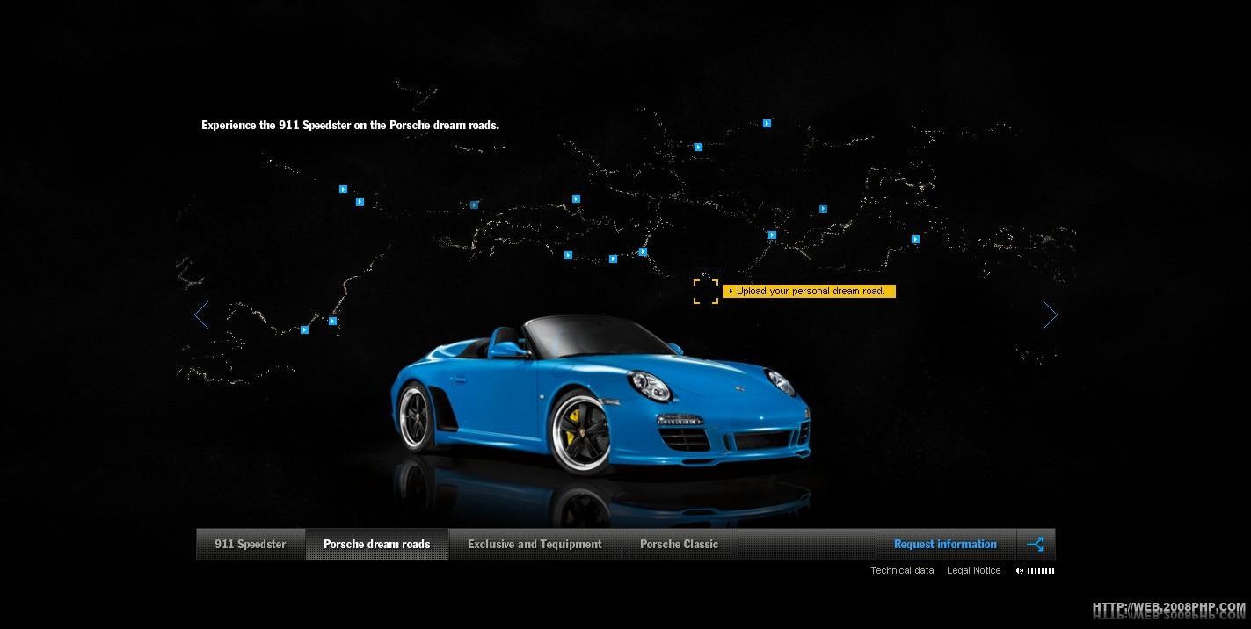The width and height of the screenshot is (1251, 629).
Task: Click the yellow bracket target icon
Action: click(705, 292)
